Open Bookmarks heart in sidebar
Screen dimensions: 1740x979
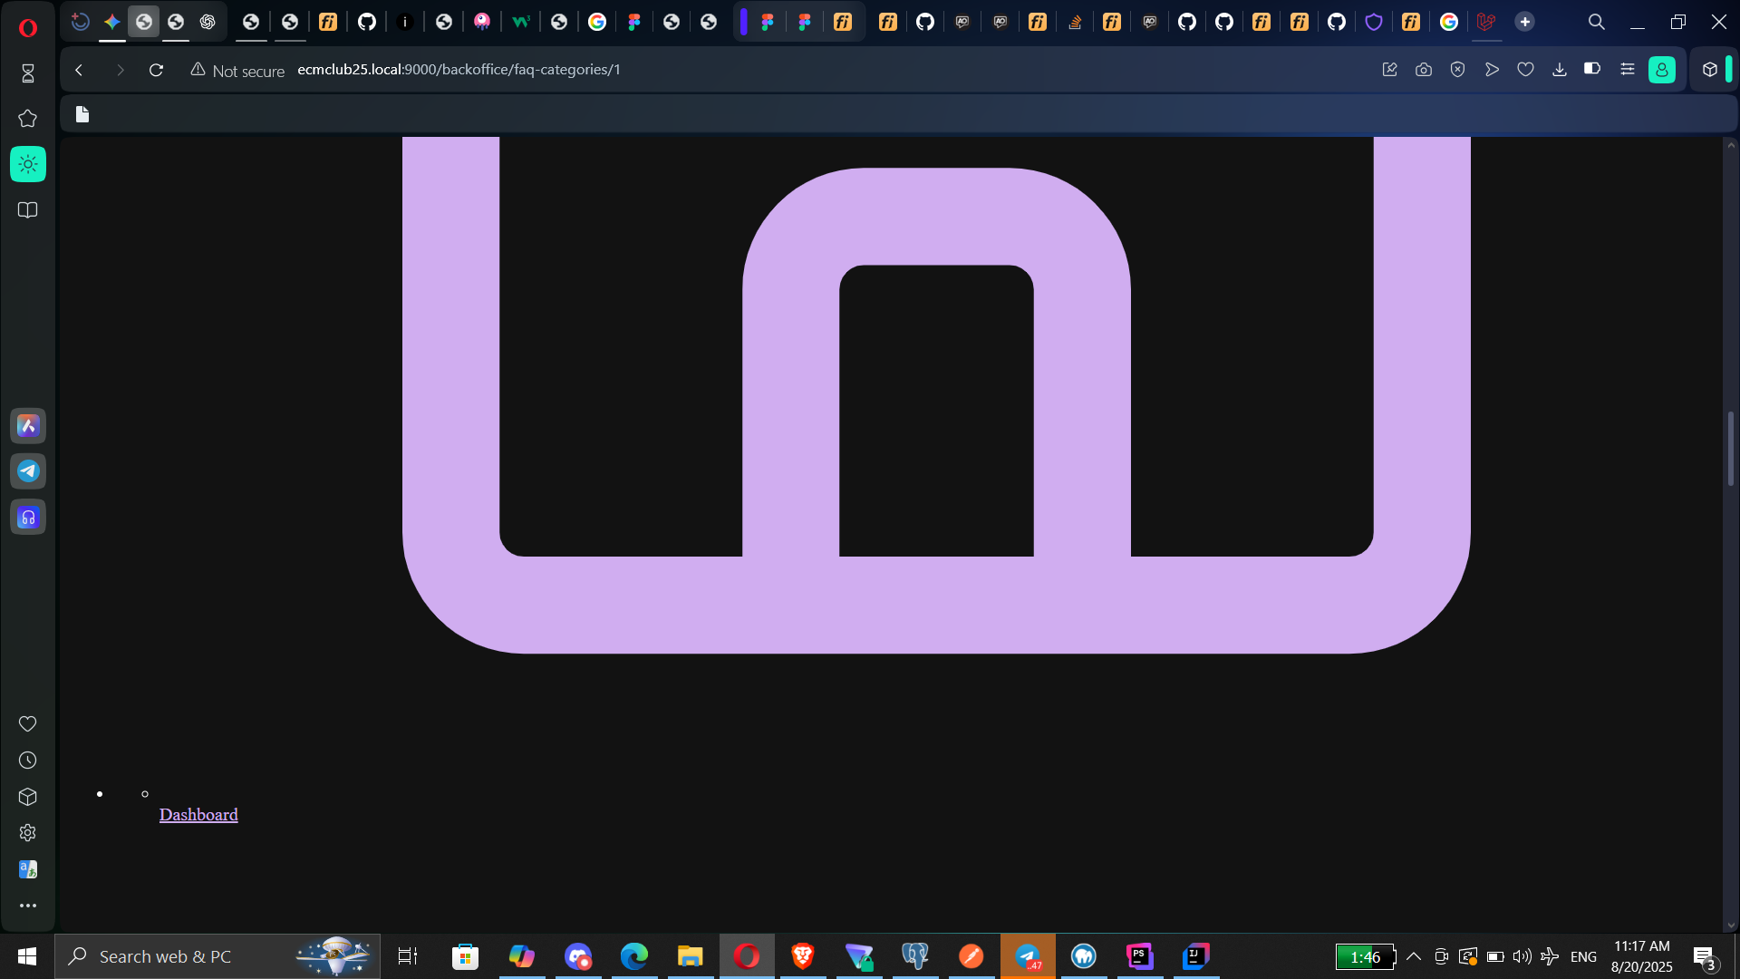click(27, 723)
